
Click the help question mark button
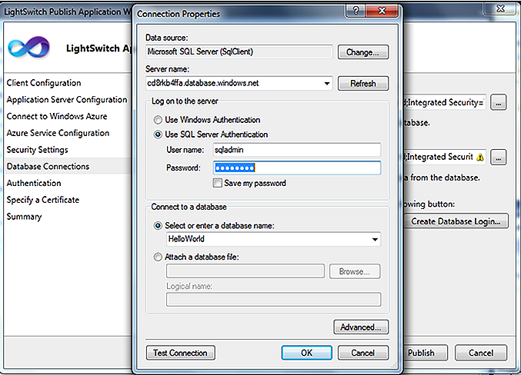[x=356, y=11]
